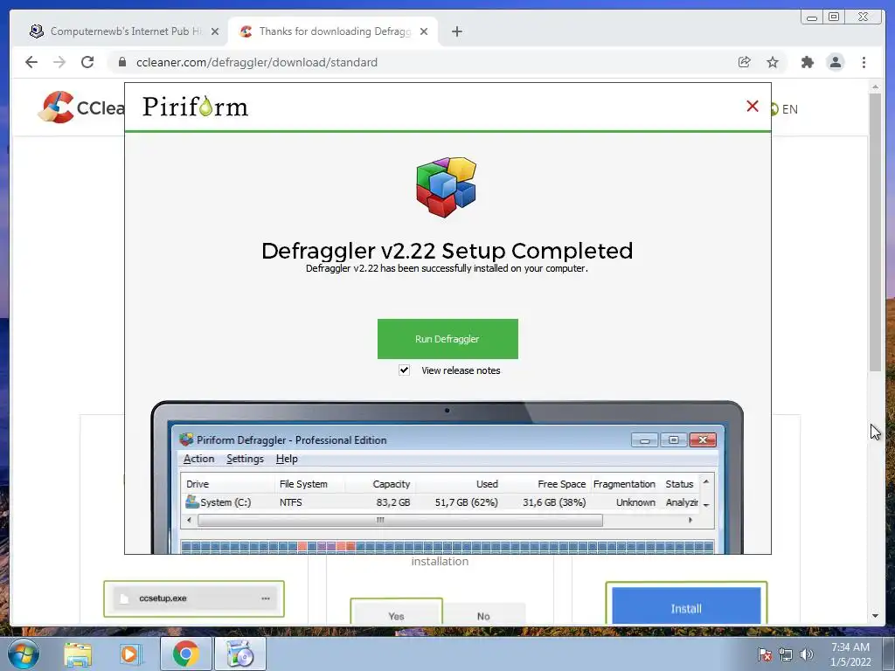Click the Defraggler cube icon
Image resolution: width=895 pixels, height=671 pixels.
(x=447, y=187)
